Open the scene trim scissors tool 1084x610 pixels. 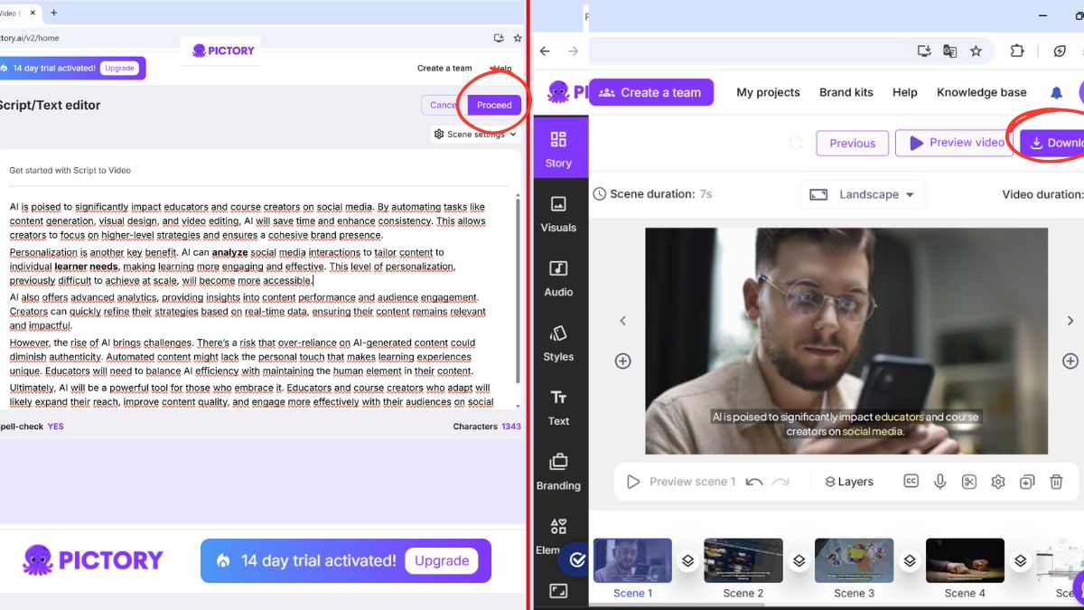(x=968, y=481)
